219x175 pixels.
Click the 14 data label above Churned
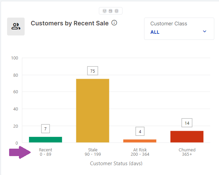click(x=187, y=123)
